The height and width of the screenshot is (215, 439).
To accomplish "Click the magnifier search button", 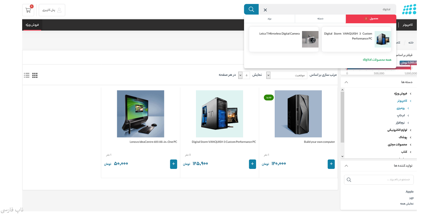I will (x=251, y=9).
